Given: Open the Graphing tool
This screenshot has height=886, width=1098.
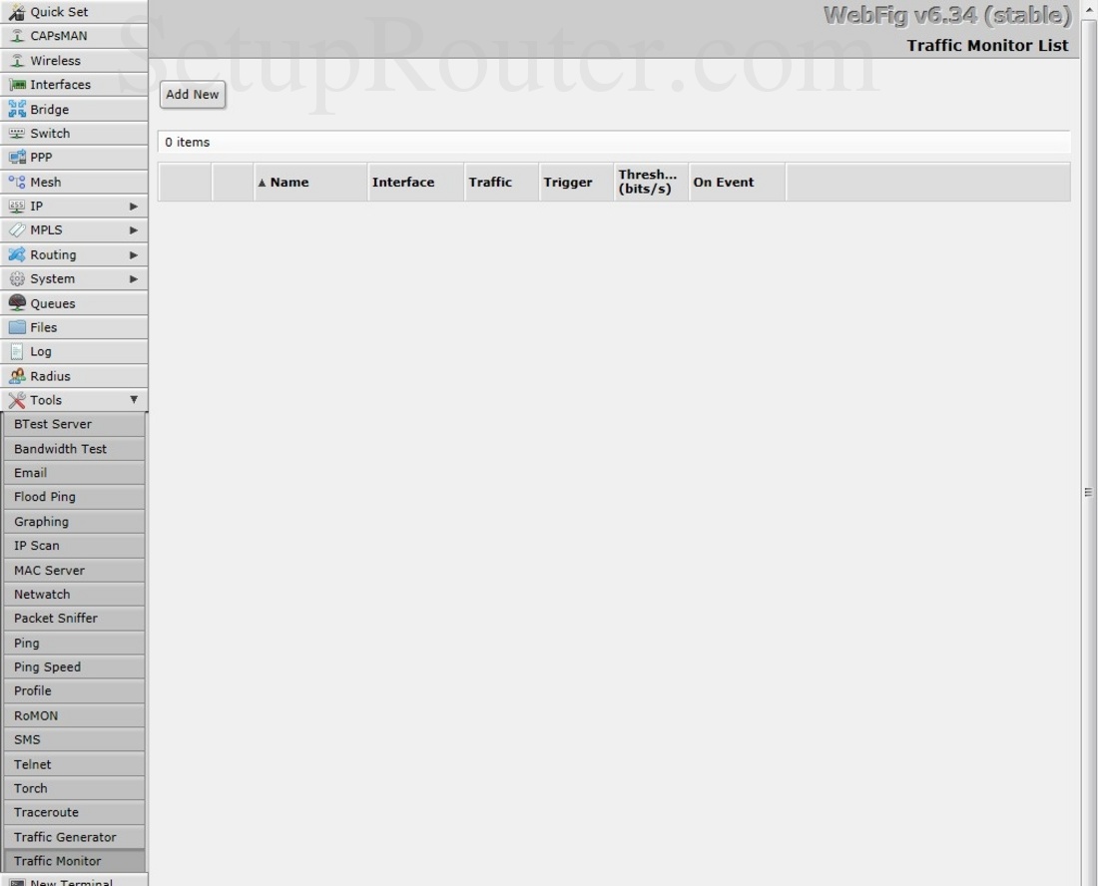Looking at the screenshot, I should tap(74, 522).
